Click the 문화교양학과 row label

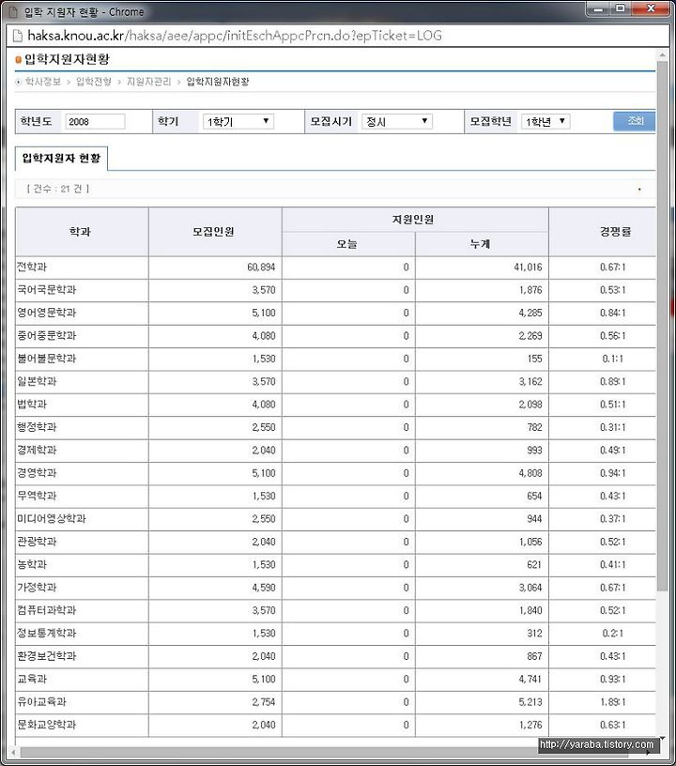pyautogui.click(x=47, y=725)
